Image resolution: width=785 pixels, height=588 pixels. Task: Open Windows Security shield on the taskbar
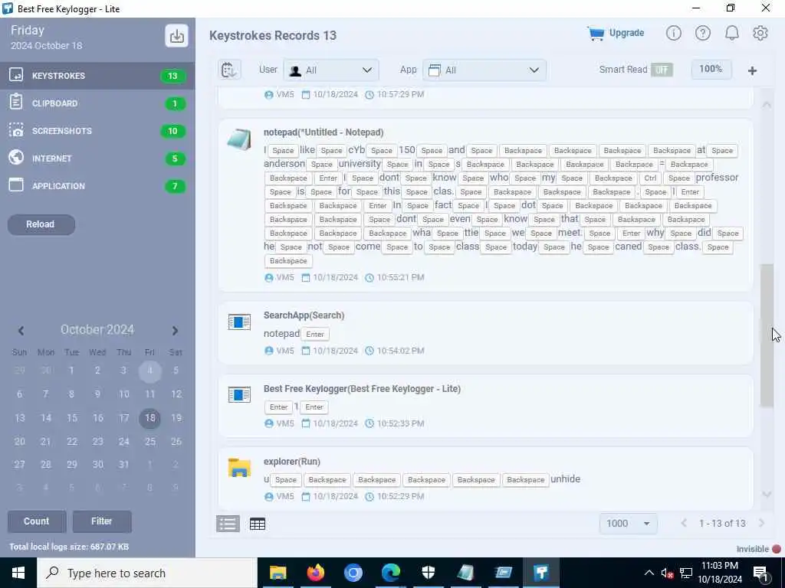click(428, 573)
